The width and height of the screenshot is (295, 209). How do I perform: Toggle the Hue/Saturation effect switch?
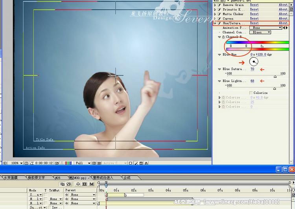[219, 23]
